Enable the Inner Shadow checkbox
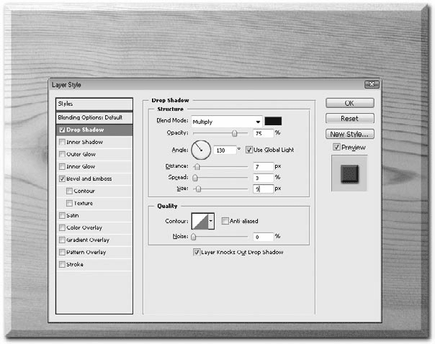435x344 pixels. pyautogui.click(x=62, y=142)
